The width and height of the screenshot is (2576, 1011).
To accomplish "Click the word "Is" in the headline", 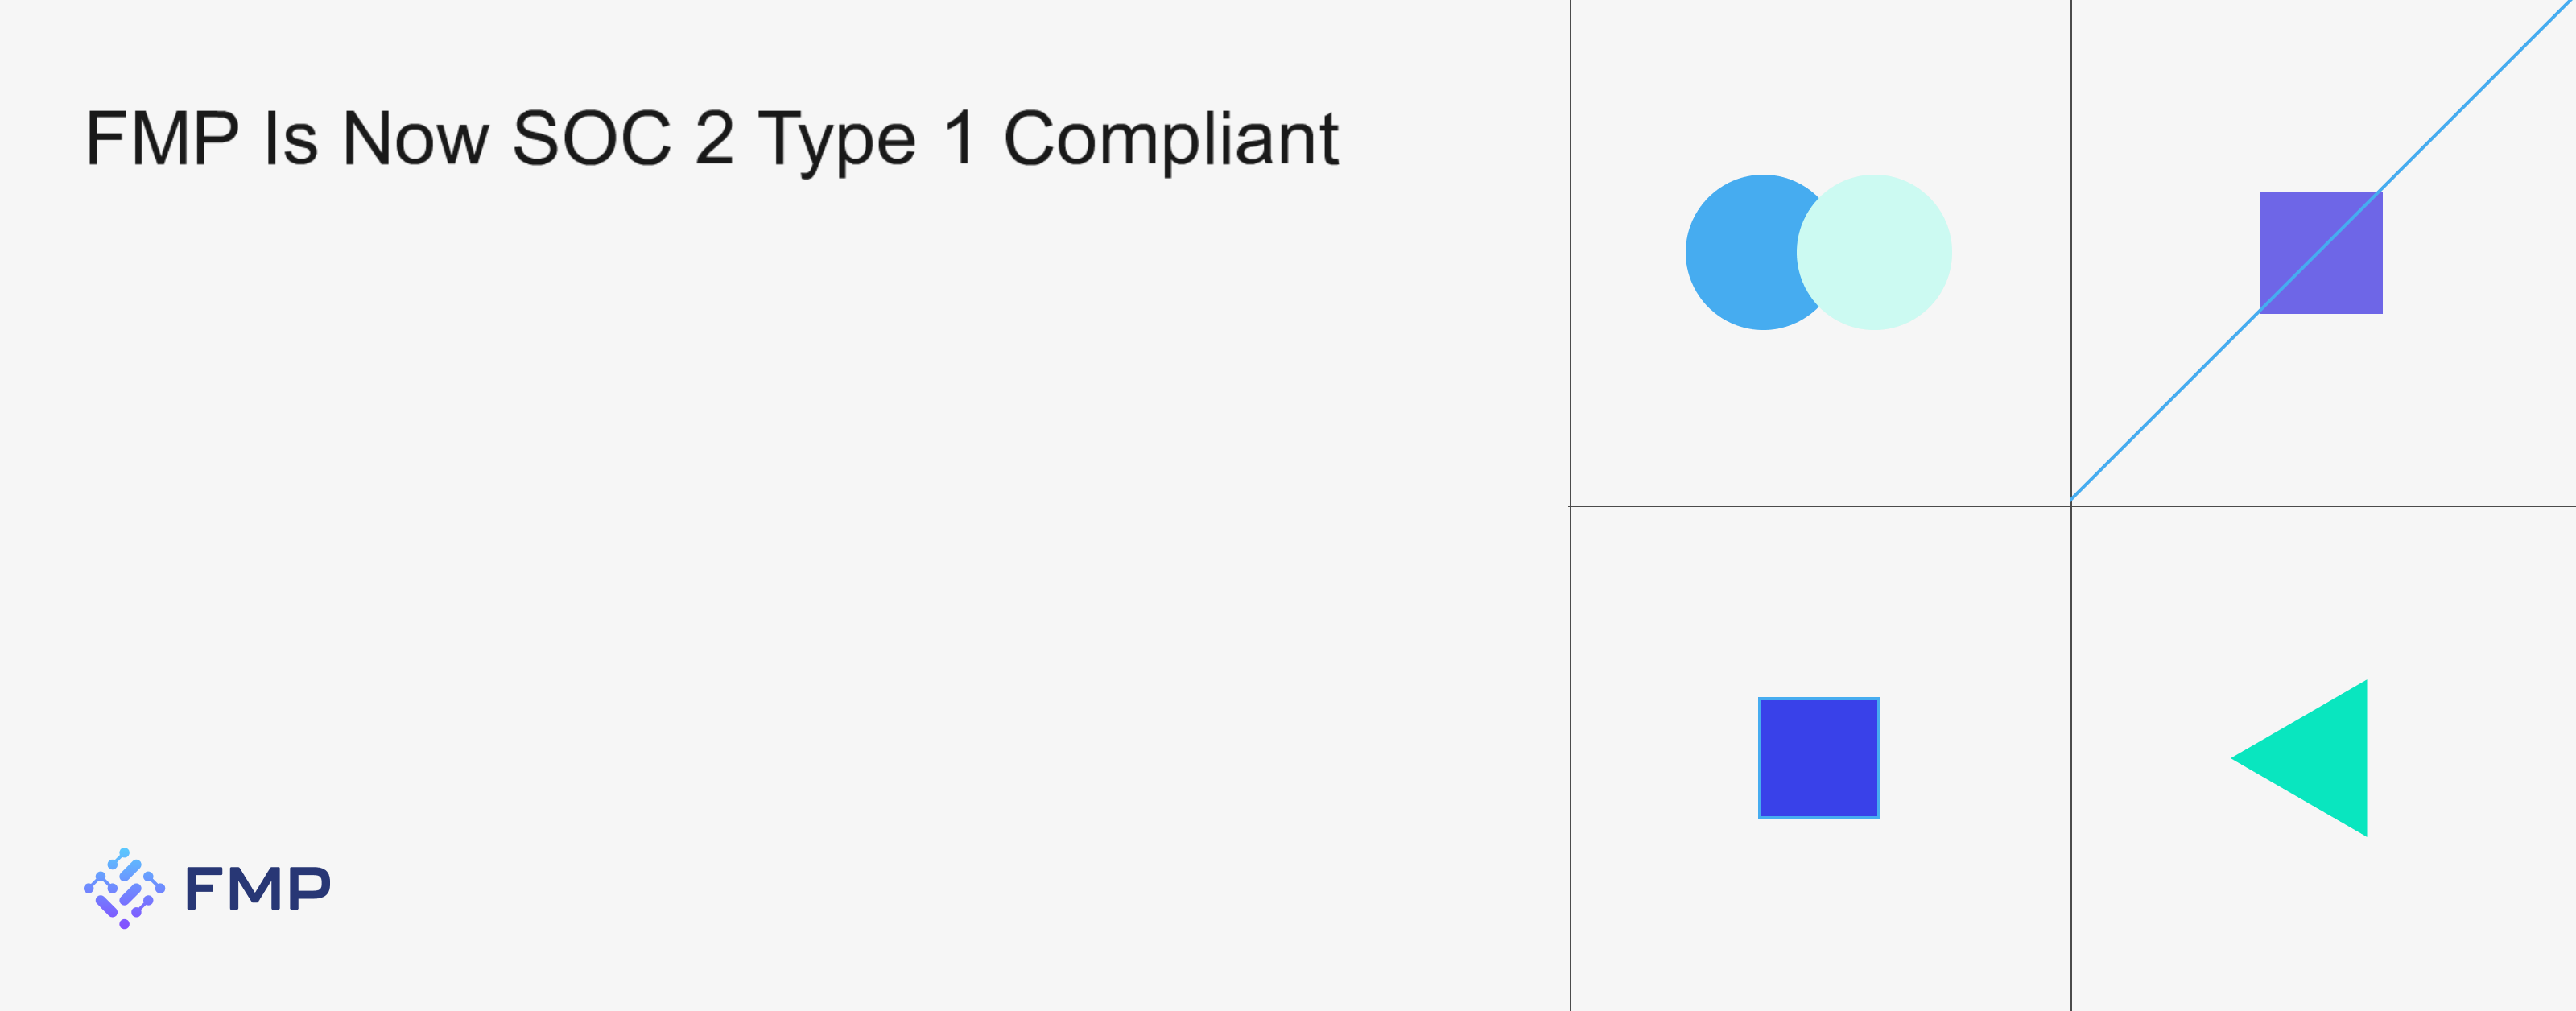I will [x=290, y=138].
